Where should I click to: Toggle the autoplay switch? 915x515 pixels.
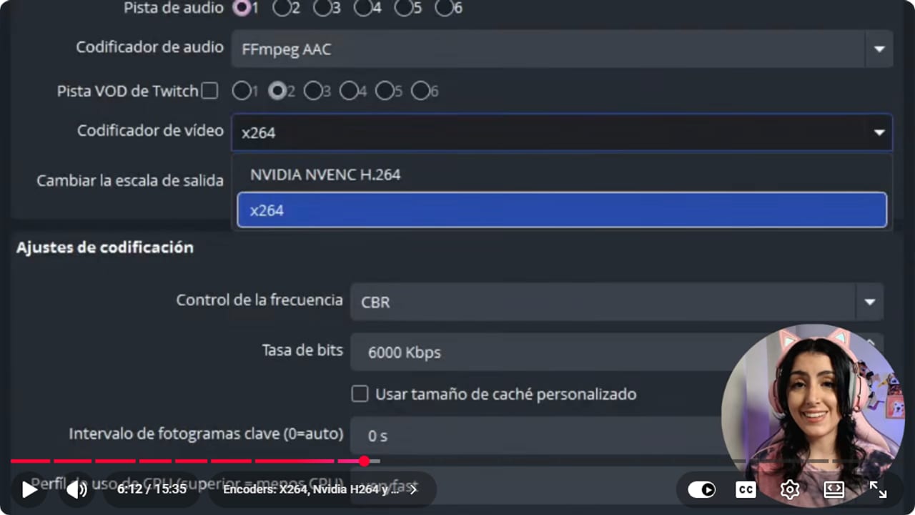point(701,490)
